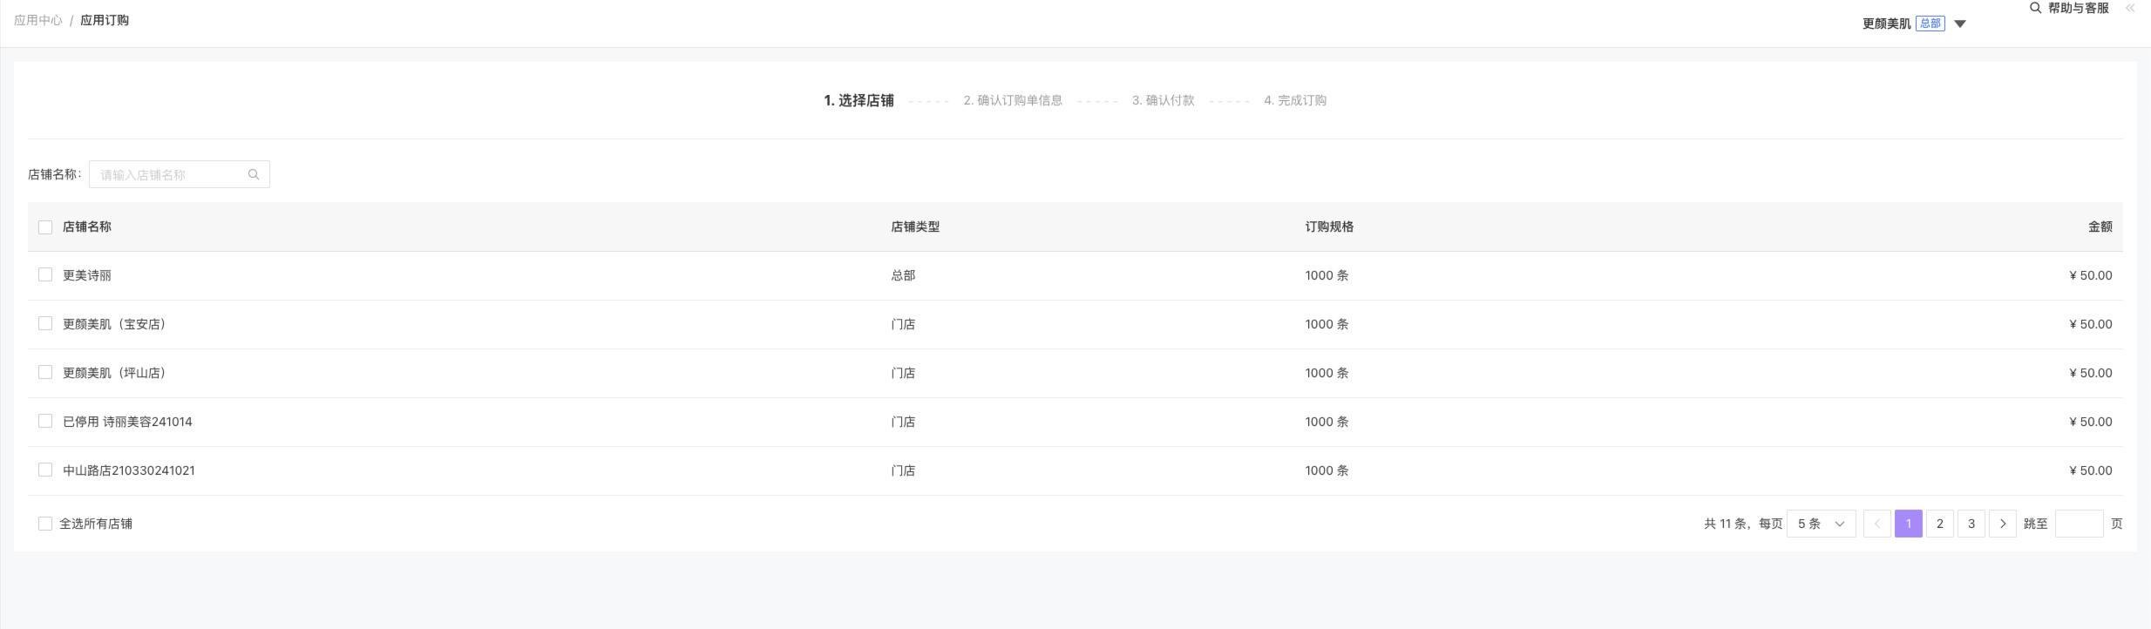Go to next page with right arrow

click(2003, 524)
